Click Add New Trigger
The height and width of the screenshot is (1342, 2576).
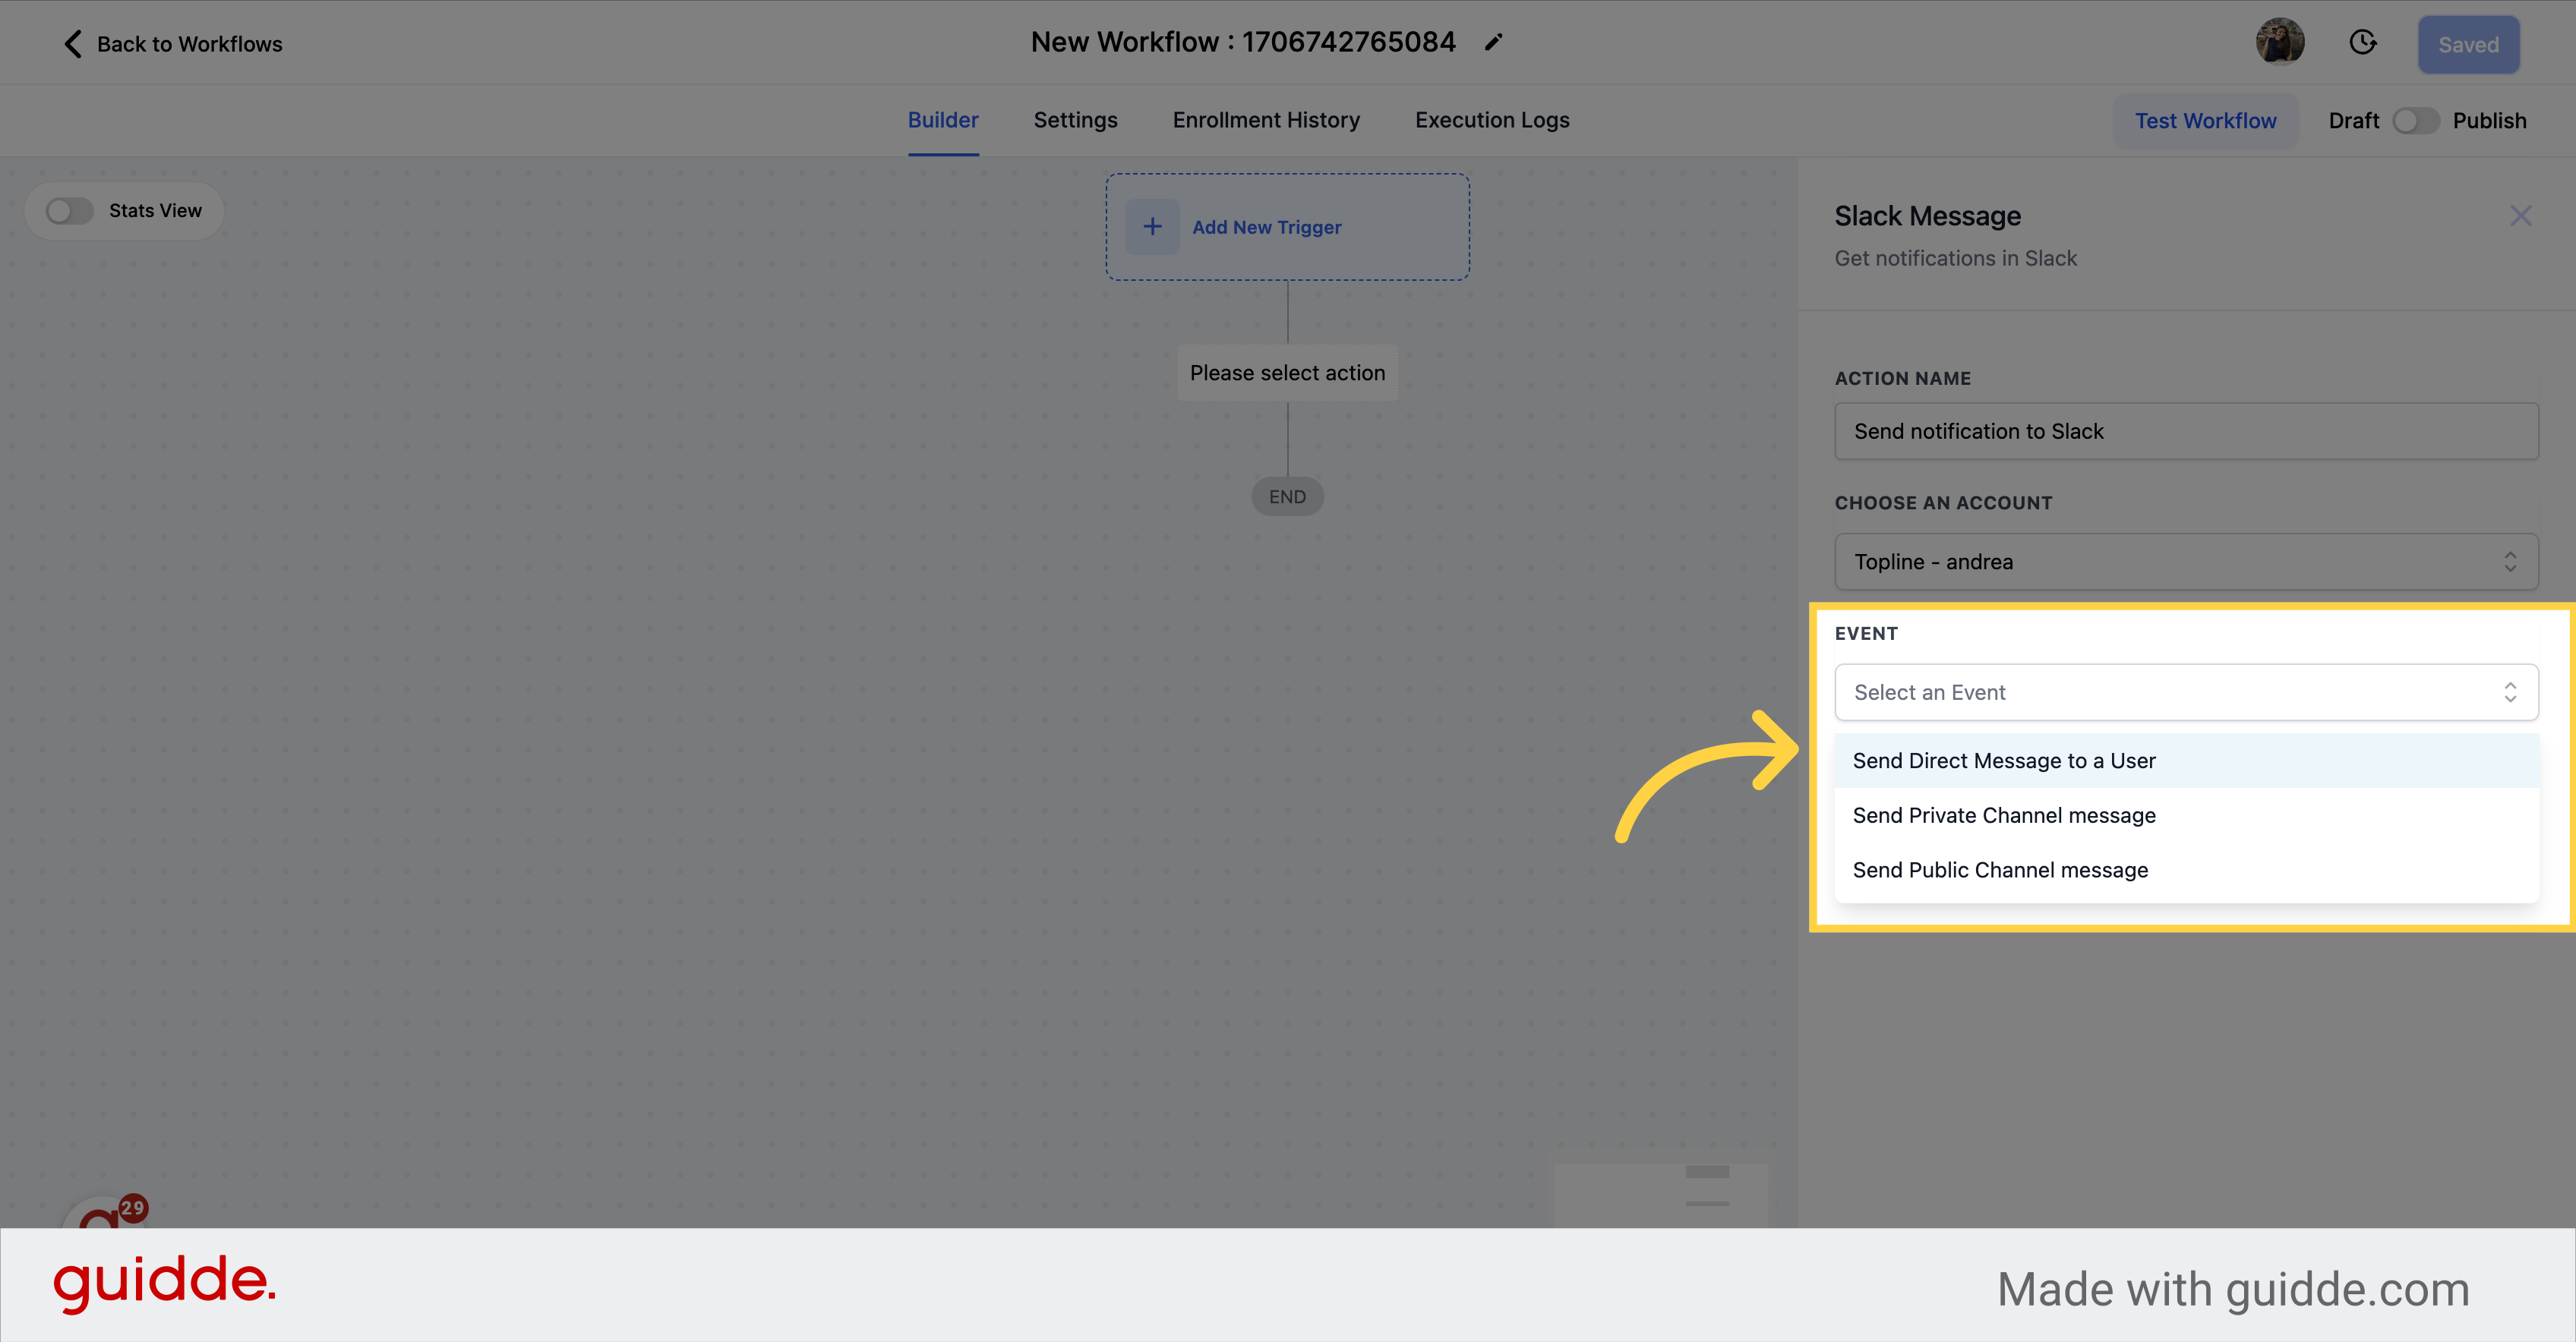click(1287, 227)
